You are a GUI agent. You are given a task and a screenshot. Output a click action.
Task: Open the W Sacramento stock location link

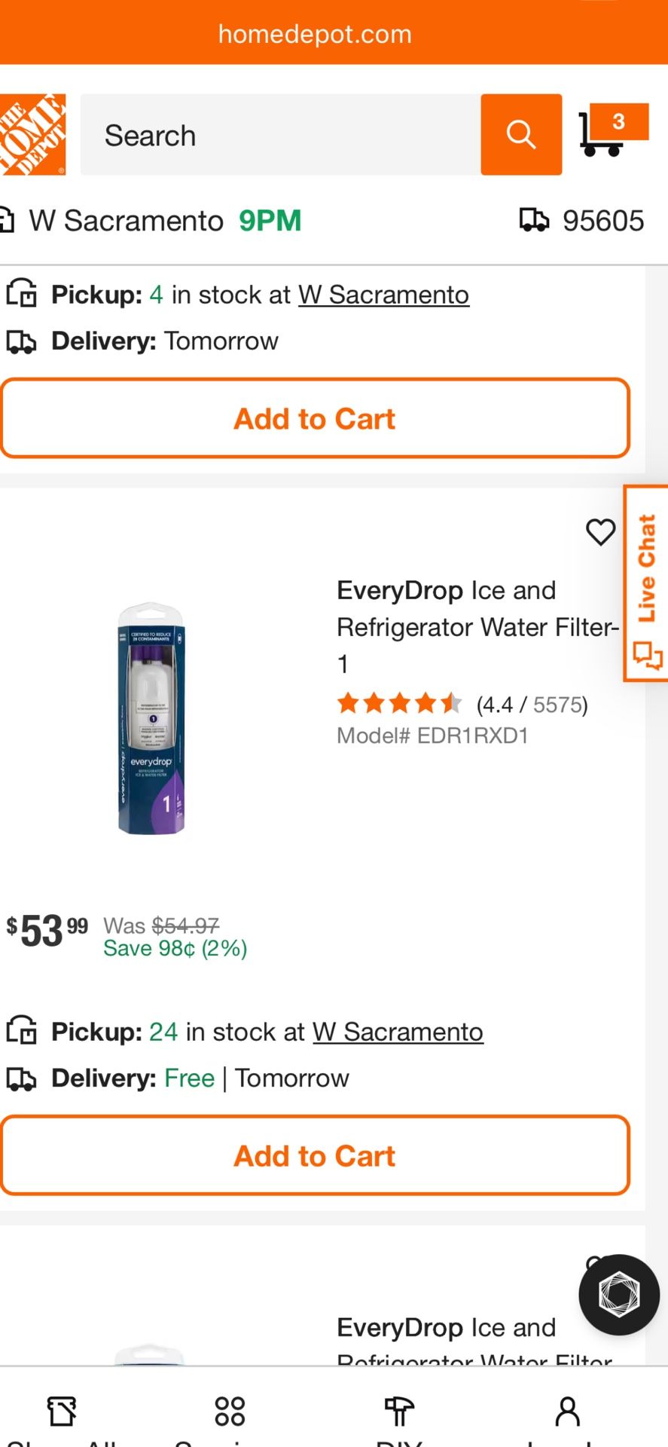point(397,1031)
